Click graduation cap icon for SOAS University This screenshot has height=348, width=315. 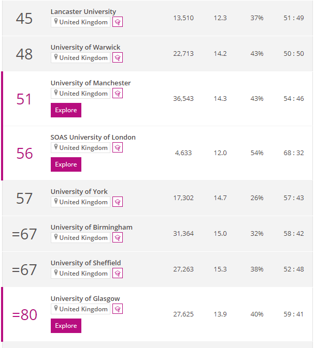118,147
